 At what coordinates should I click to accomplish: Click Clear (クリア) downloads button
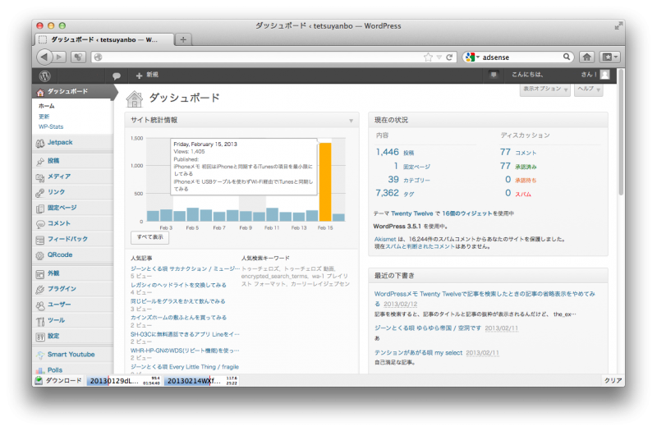[613, 380]
